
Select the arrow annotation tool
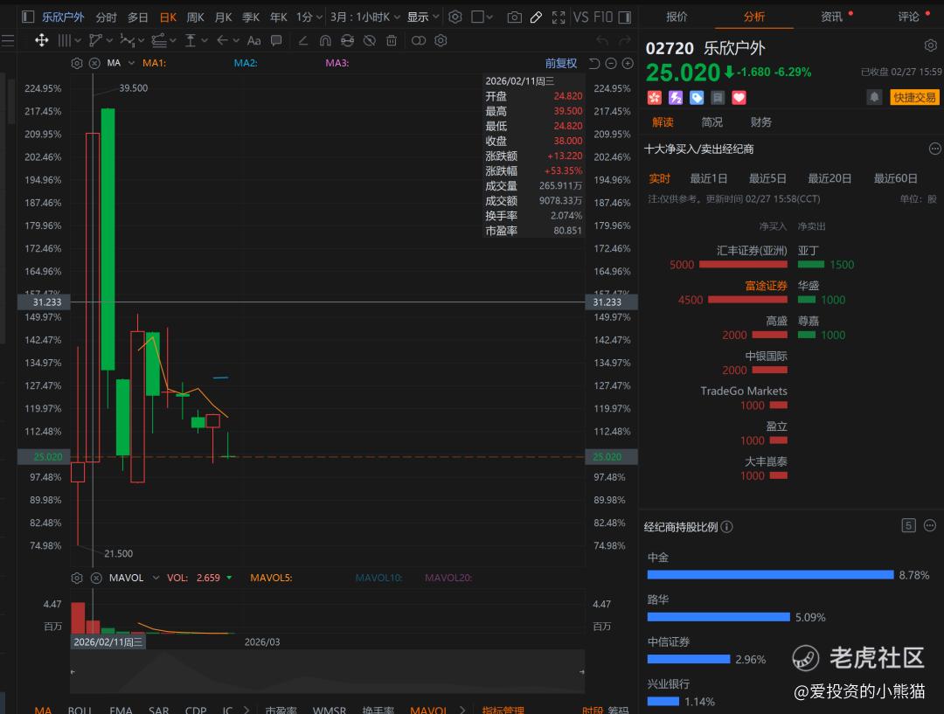(x=222, y=40)
